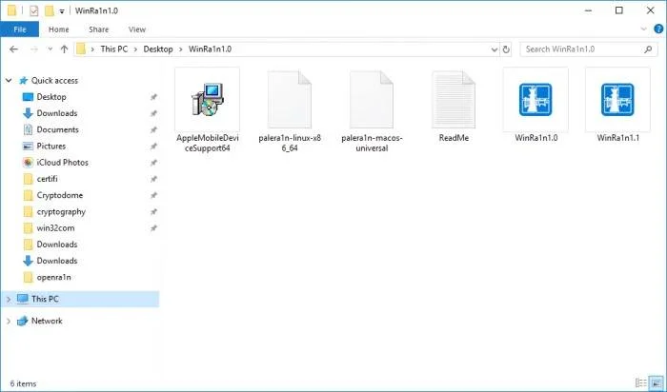Expand the ribbon with chevron
The width and height of the screenshot is (667, 392).
[643, 29]
